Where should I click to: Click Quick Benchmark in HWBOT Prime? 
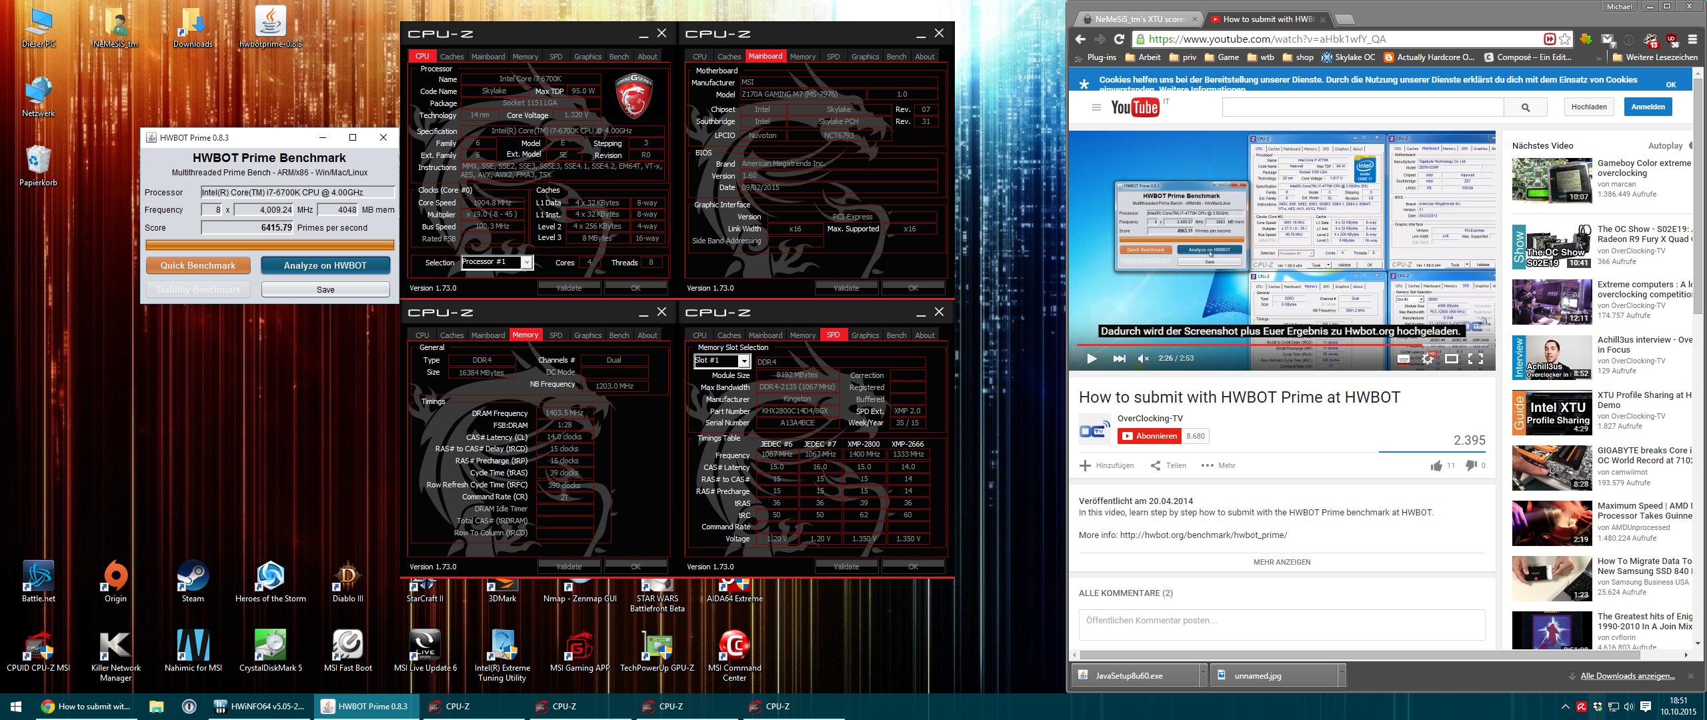pos(198,265)
